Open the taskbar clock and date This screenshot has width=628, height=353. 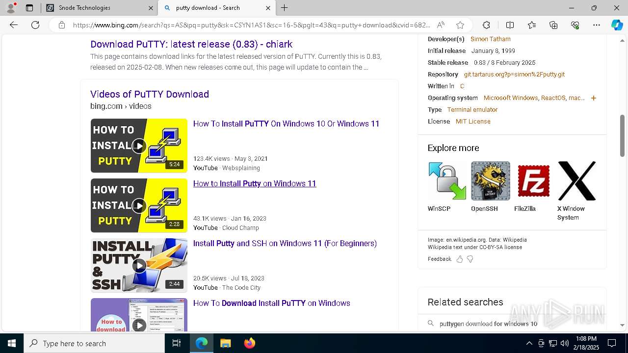[587, 343]
